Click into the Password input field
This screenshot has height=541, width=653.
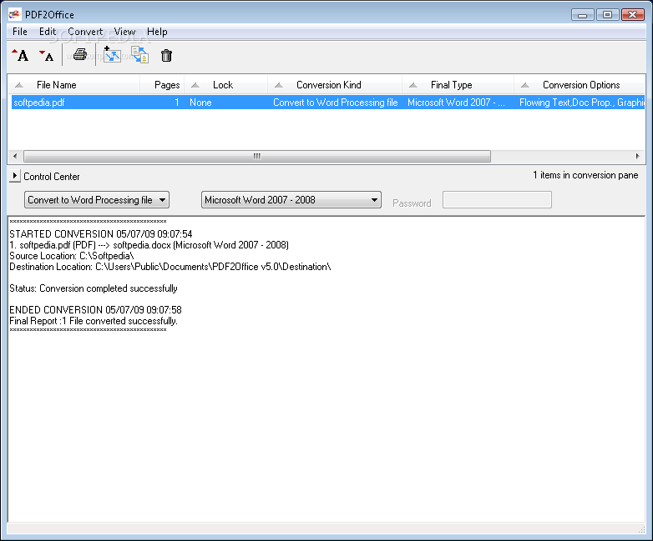(x=497, y=200)
